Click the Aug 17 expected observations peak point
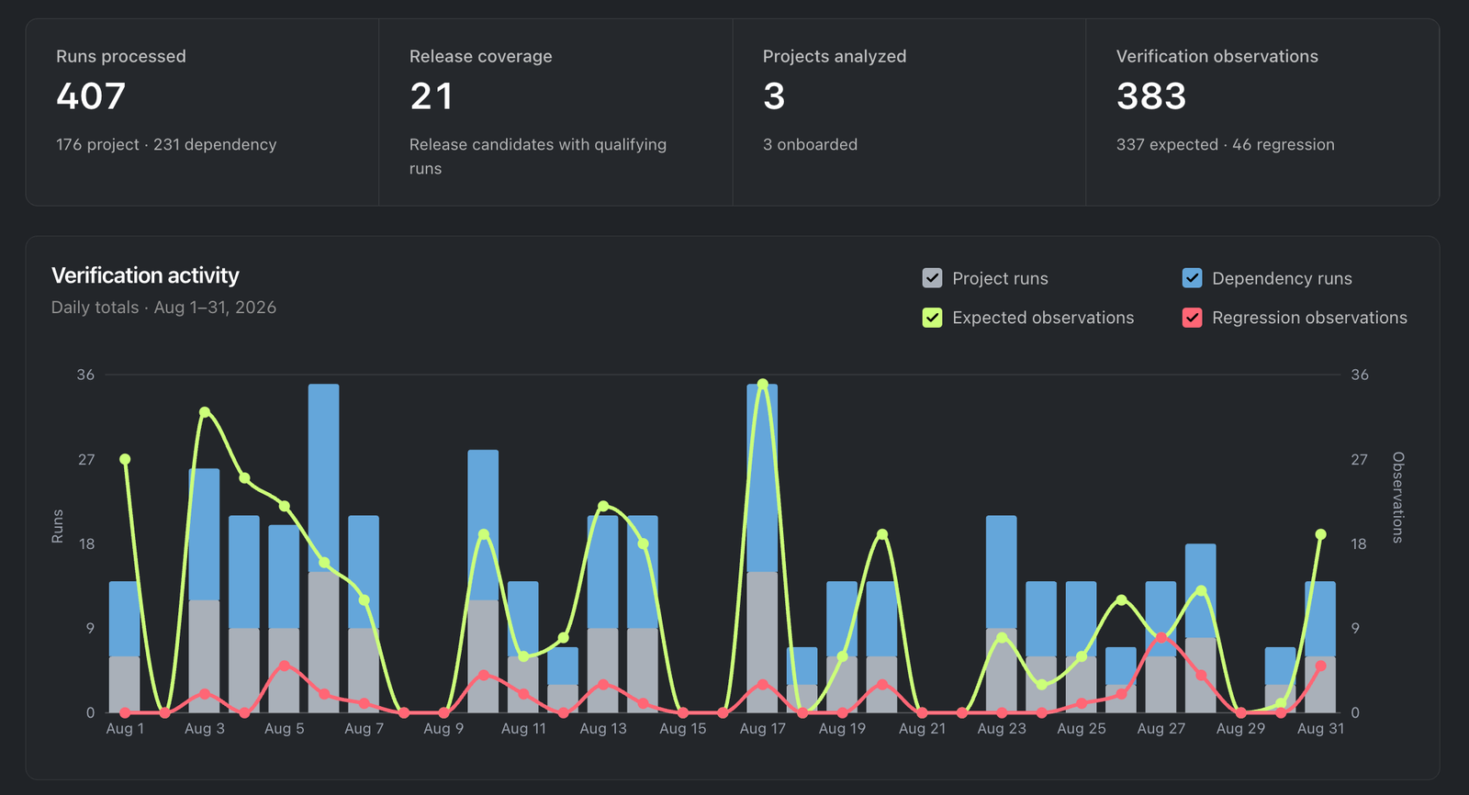The width and height of the screenshot is (1469, 795). pyautogui.click(x=762, y=384)
